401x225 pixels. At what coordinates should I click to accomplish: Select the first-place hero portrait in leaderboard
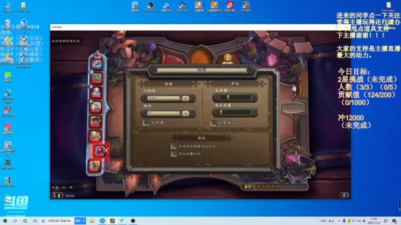coord(97,63)
